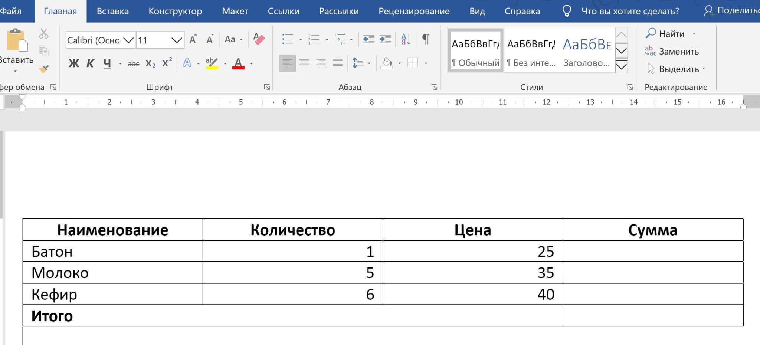Open the highlight color dropdown arrow
The width and height of the screenshot is (760, 345).
click(225, 64)
